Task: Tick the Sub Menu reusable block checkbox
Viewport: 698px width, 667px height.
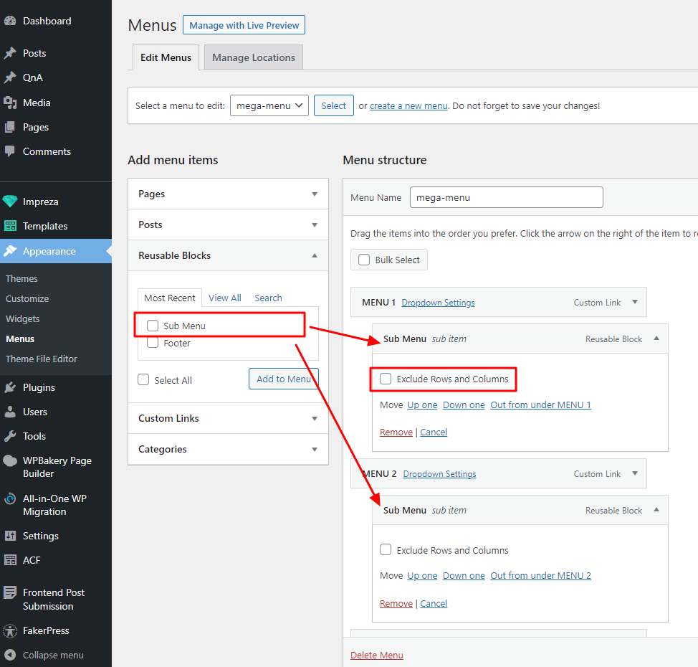Action: (x=153, y=326)
